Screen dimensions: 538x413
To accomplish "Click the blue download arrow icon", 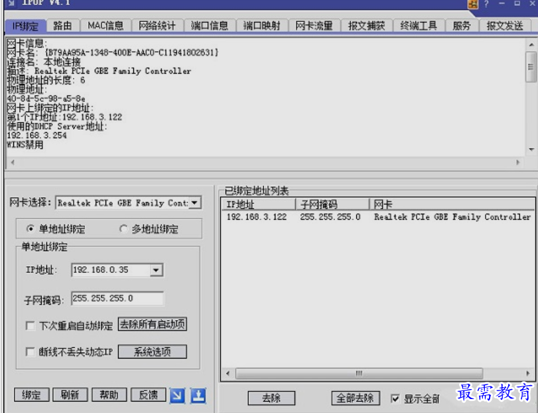I will (x=198, y=396).
